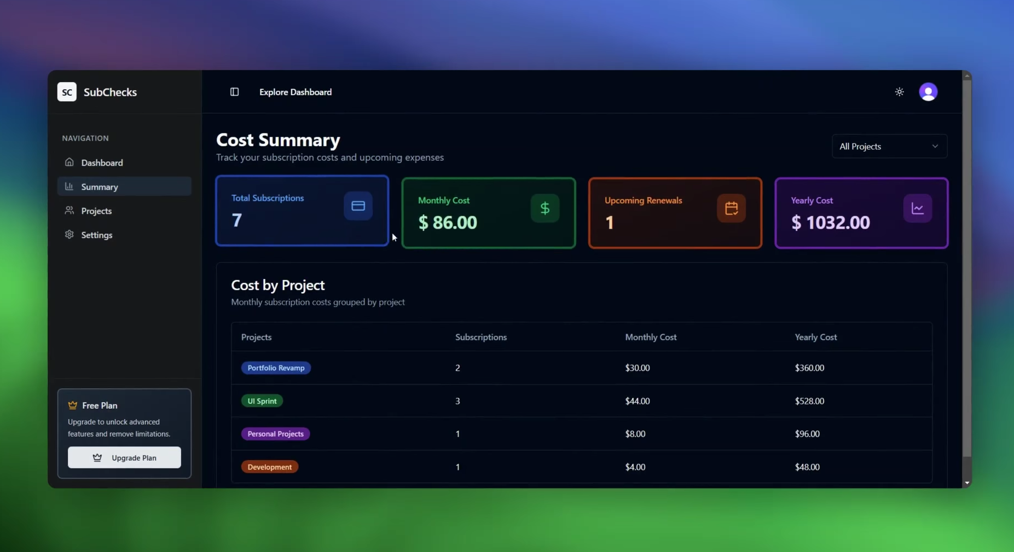Open the user profile avatar
1014x552 pixels.
click(x=928, y=92)
